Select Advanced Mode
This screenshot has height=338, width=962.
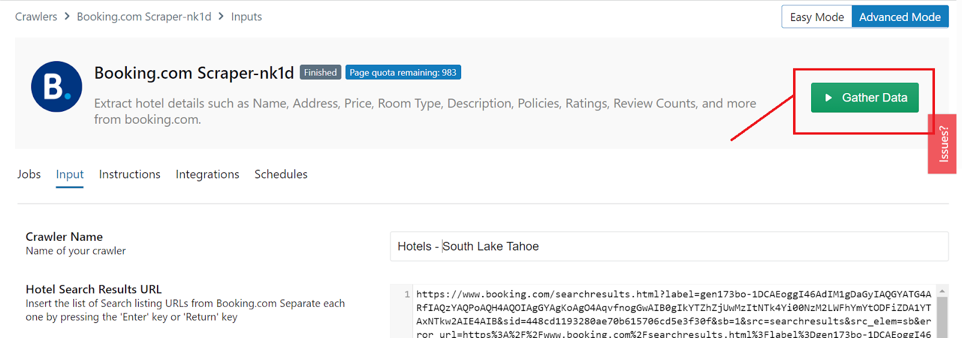point(900,17)
